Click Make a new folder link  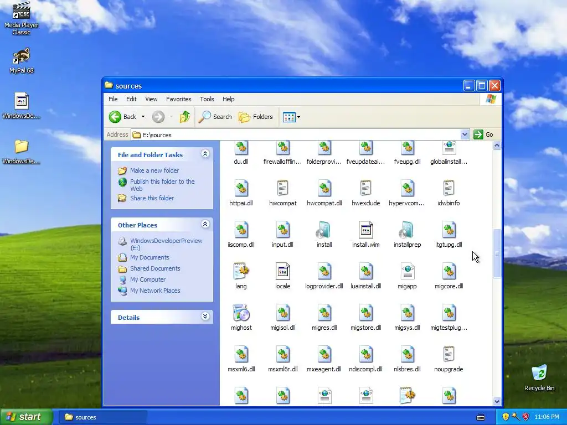pos(154,170)
